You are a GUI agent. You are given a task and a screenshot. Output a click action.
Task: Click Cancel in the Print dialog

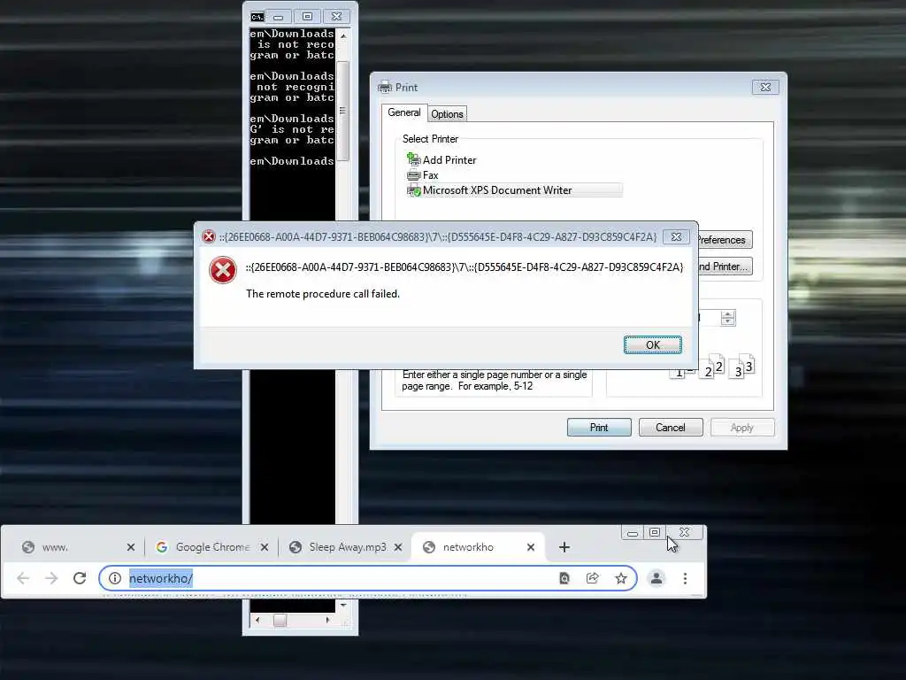(671, 428)
